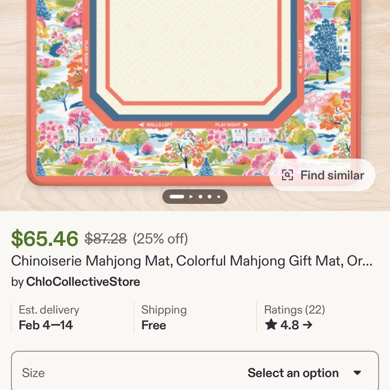Click Select an option for Size
390x390 pixels.
(x=294, y=373)
